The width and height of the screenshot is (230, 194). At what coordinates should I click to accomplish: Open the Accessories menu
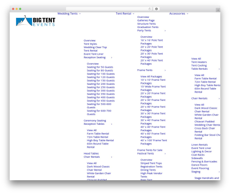(x=177, y=14)
